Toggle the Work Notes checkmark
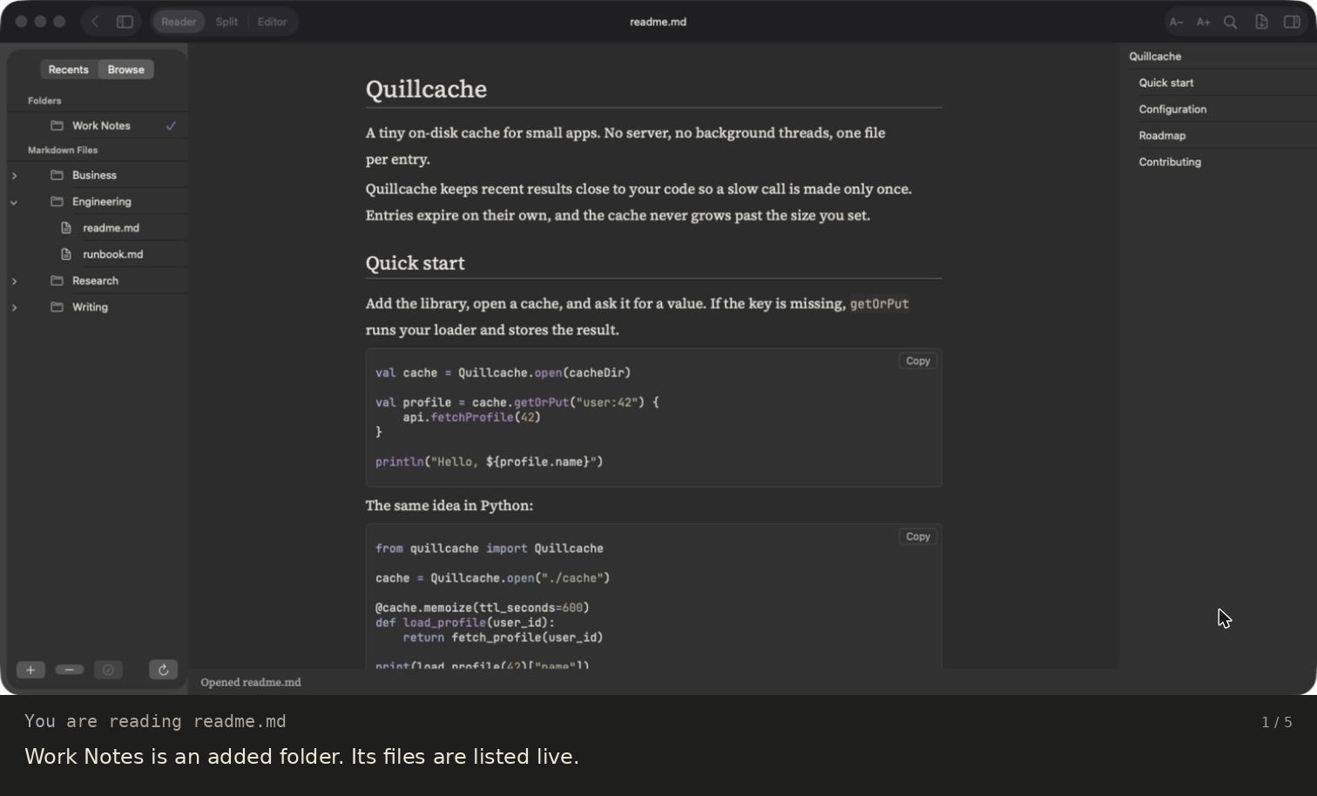This screenshot has width=1317, height=796. [x=171, y=125]
